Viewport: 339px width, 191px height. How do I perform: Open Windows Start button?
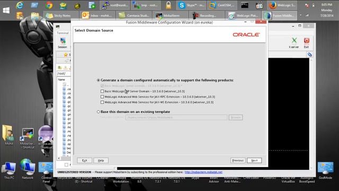6,10
